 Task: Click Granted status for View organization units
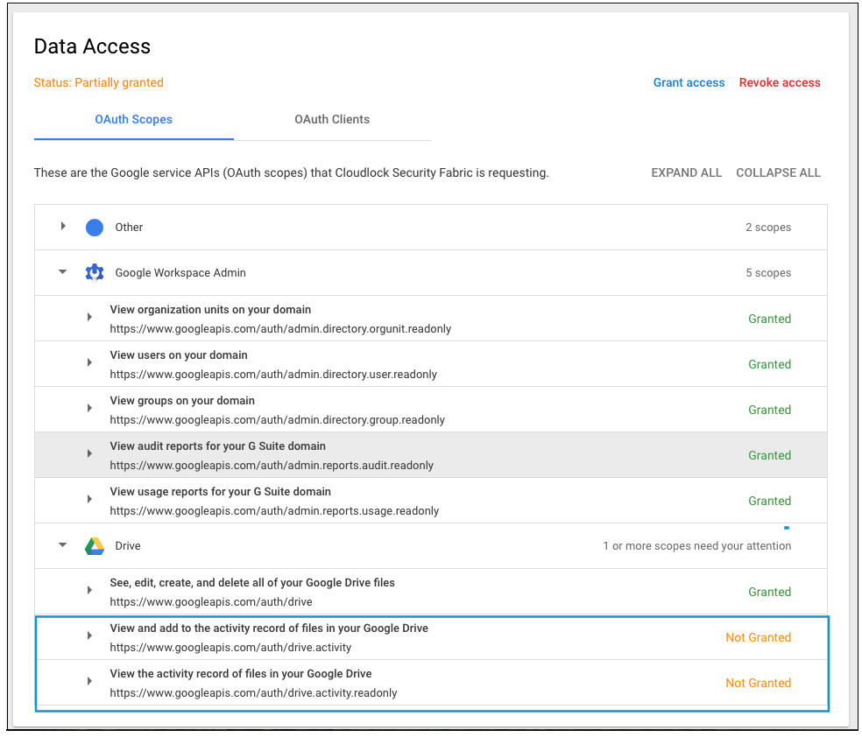pos(769,319)
